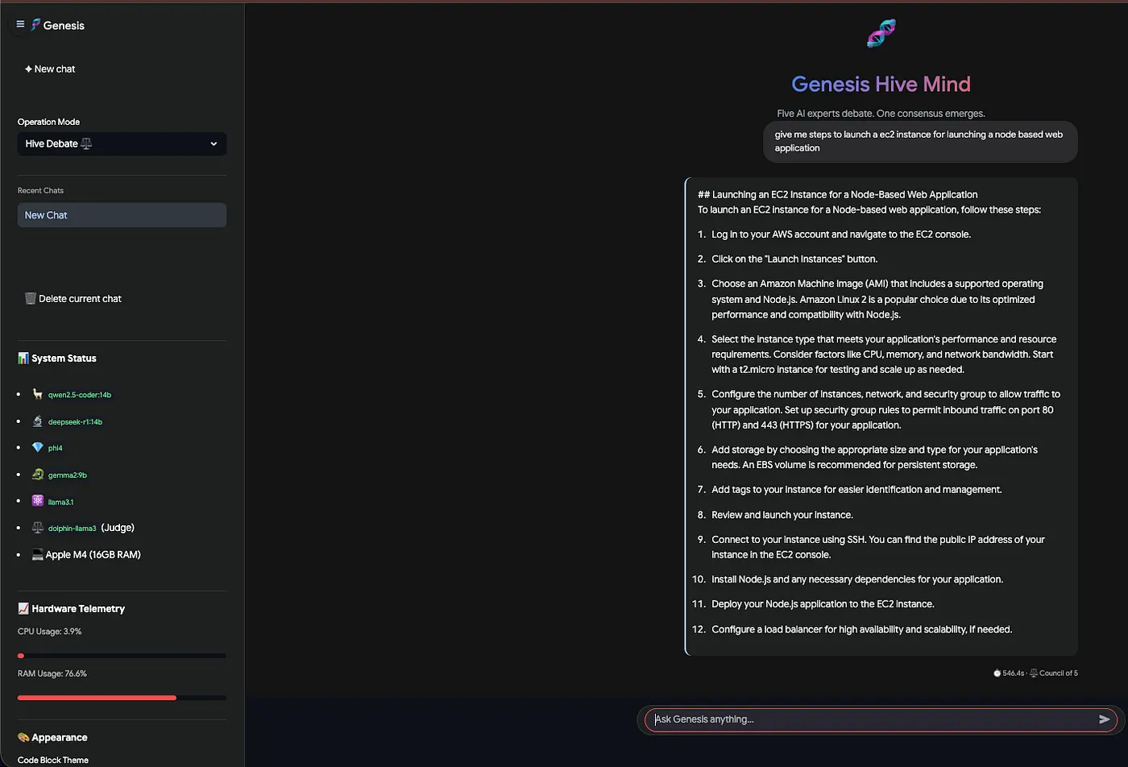
Task: Click the scales icon beside dolphin-llama3
Action: 37,528
